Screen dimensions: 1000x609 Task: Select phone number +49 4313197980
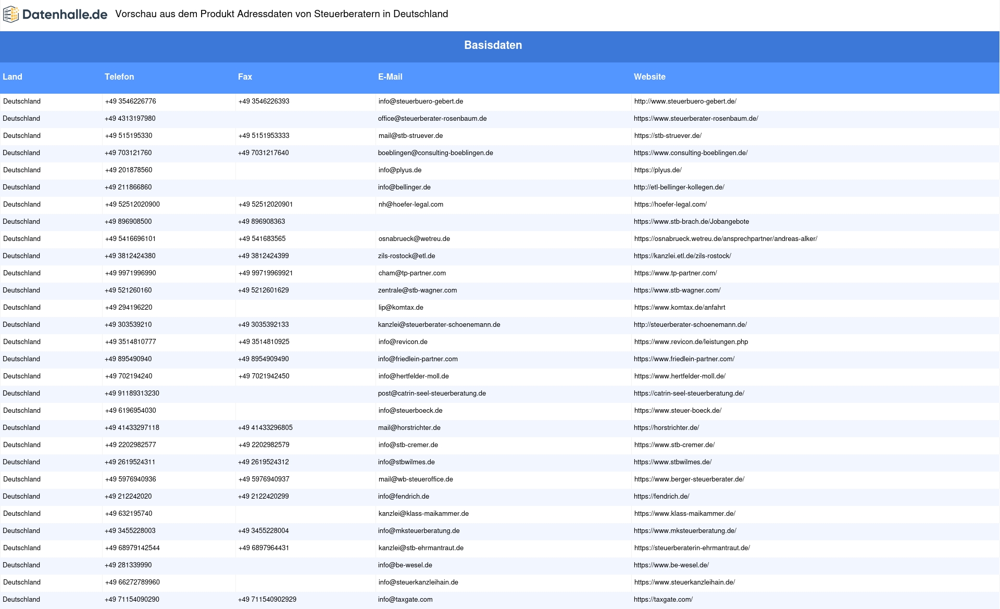pos(130,119)
